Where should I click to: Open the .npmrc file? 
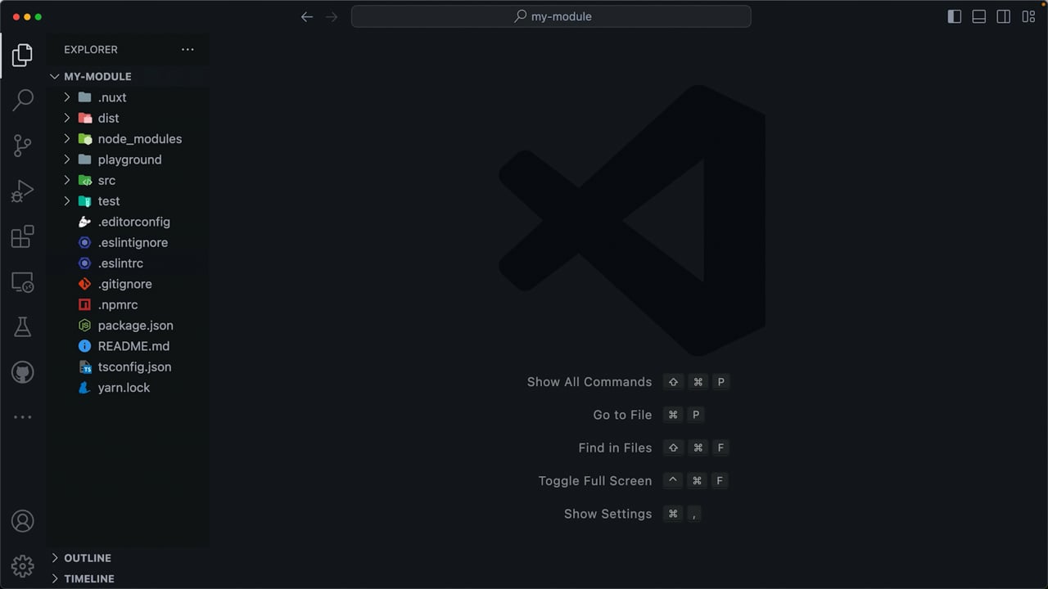coord(128,305)
